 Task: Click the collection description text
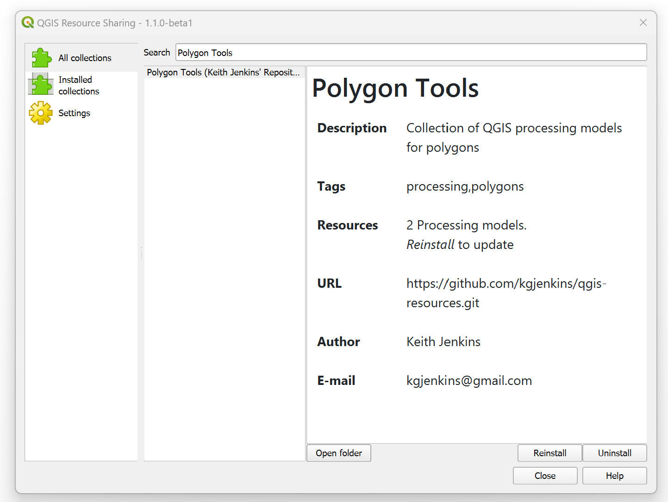514,137
